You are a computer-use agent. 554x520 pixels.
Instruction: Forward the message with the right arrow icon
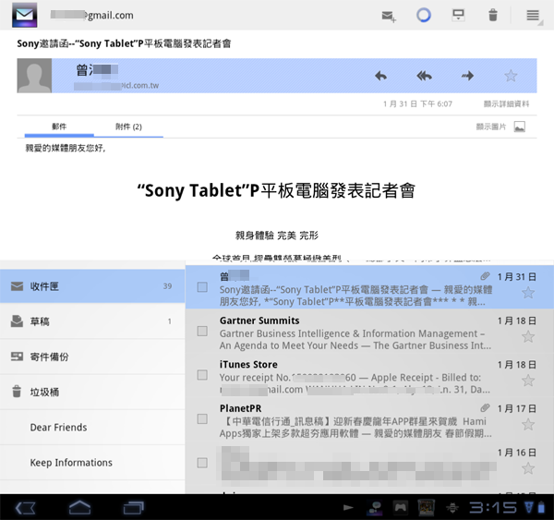tap(467, 76)
